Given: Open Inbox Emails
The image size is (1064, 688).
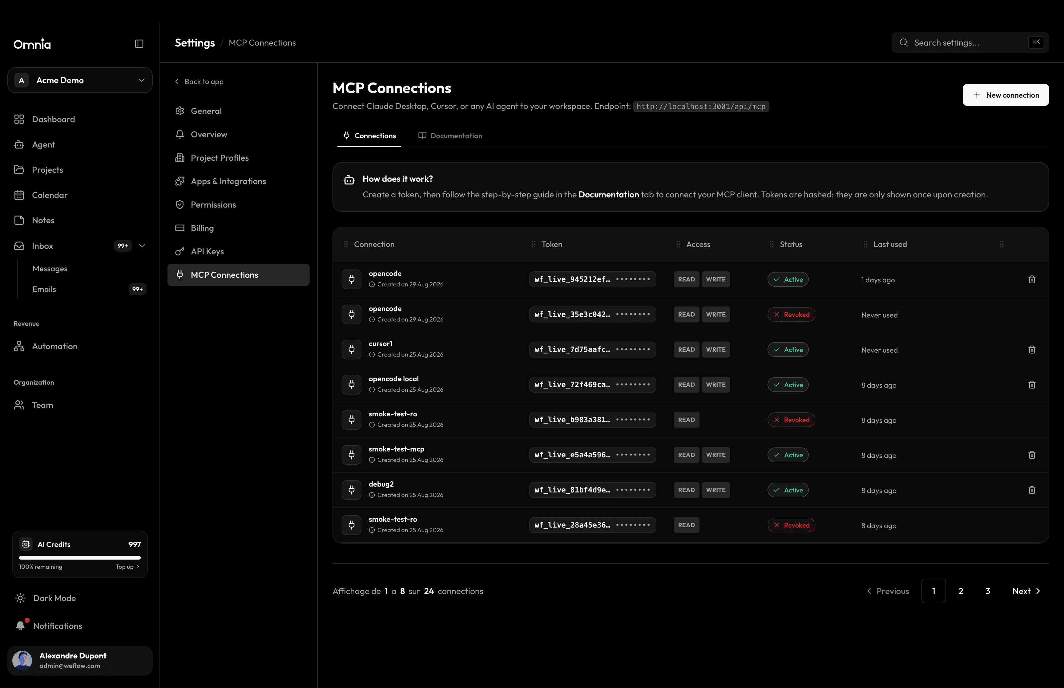Looking at the screenshot, I should tap(44, 289).
